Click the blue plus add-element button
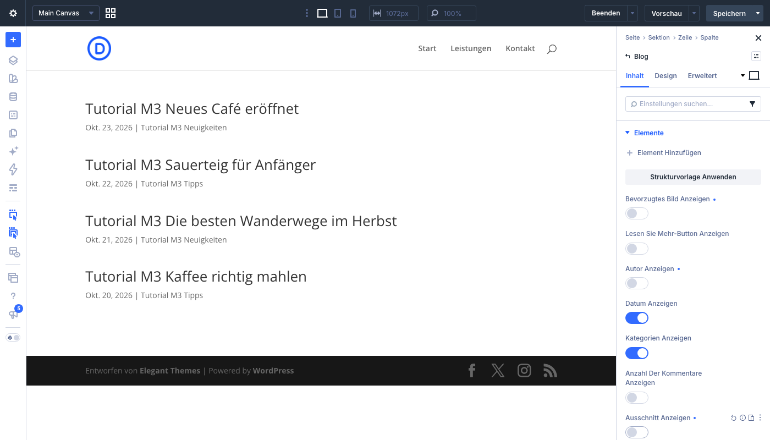The image size is (770, 440). [x=13, y=40]
